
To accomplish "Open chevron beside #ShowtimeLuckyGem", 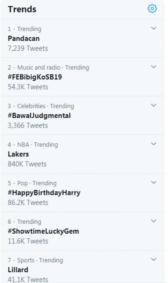I will [153, 221].
